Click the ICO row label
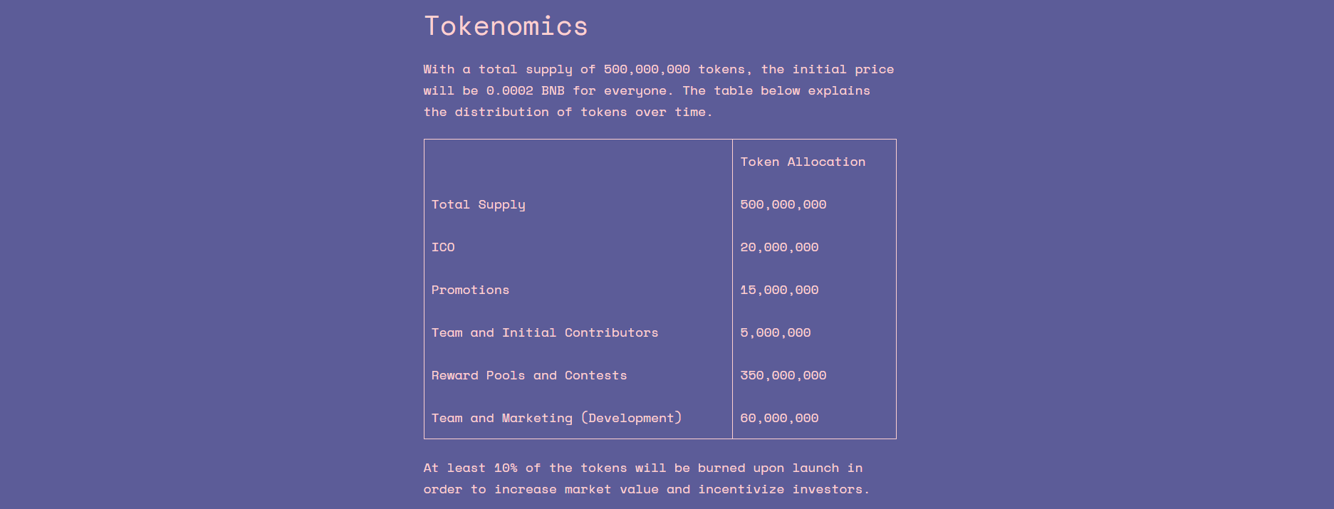The width and height of the screenshot is (1334, 509). click(443, 247)
